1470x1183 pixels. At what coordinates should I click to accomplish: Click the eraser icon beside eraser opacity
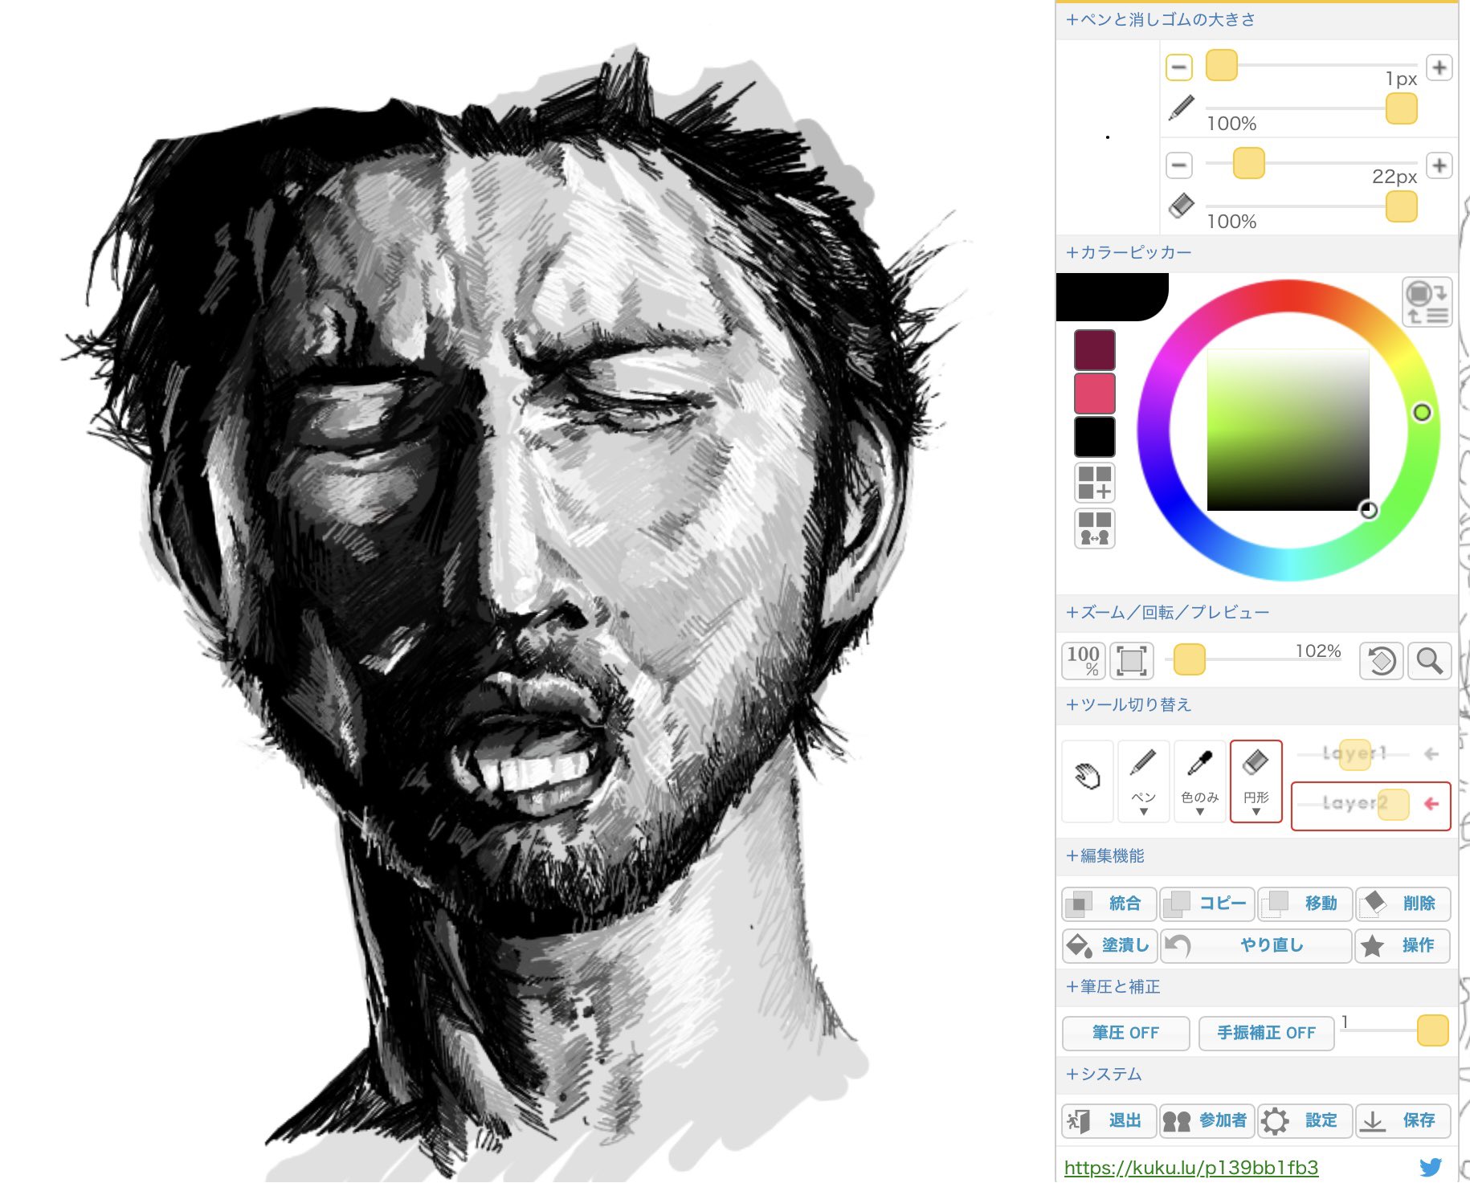1181,206
